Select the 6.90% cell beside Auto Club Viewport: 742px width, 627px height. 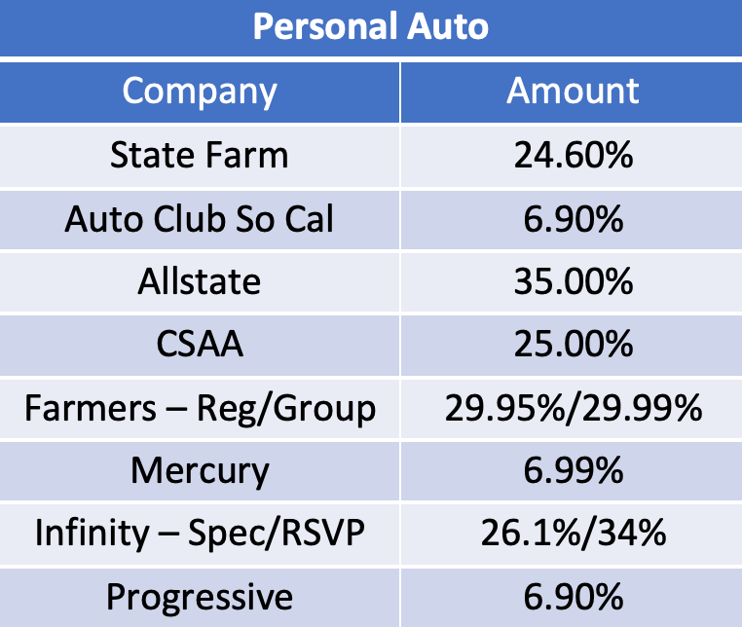pos(572,220)
